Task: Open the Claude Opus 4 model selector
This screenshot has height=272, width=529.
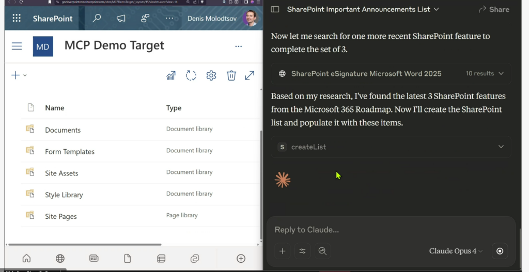Action: [x=456, y=251]
